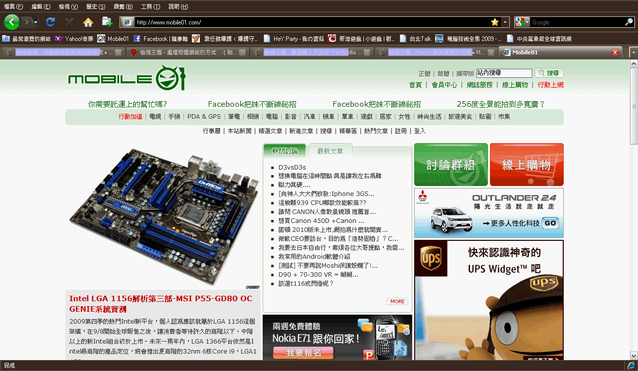Click the 登入 link

tap(420, 131)
